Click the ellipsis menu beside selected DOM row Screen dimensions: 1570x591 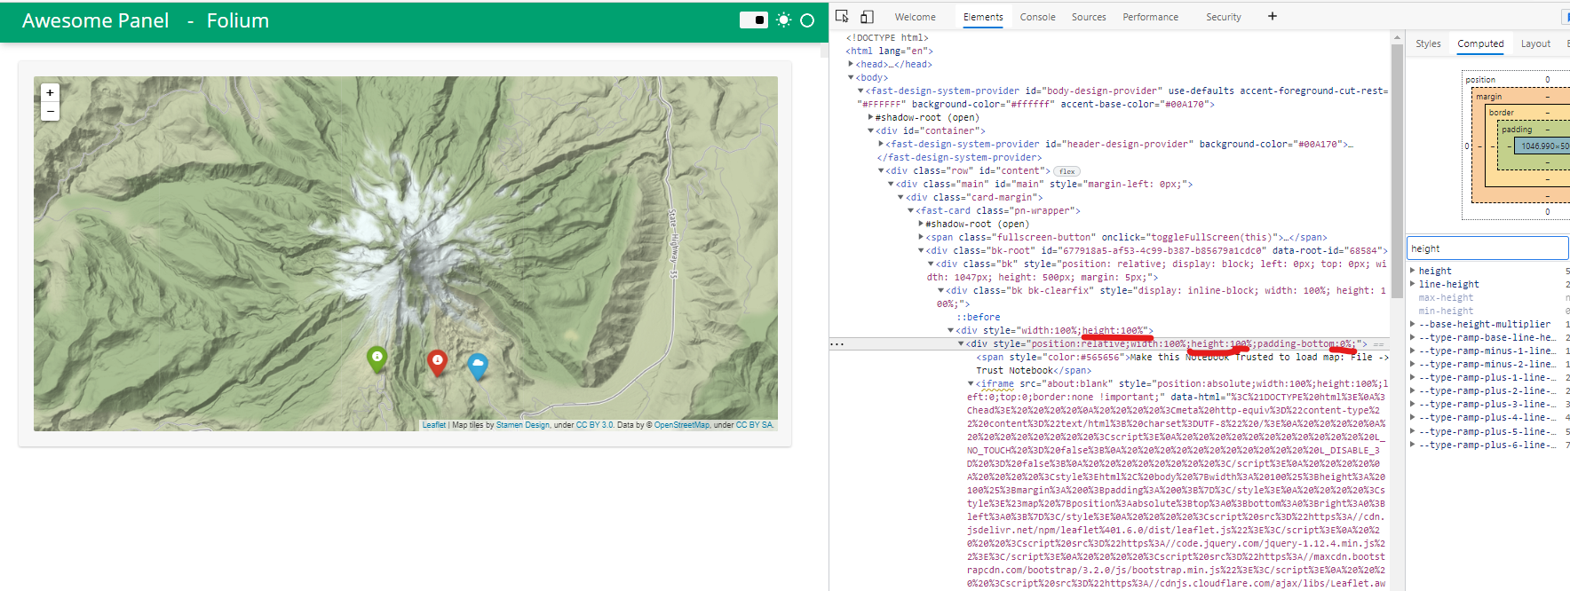coord(837,343)
